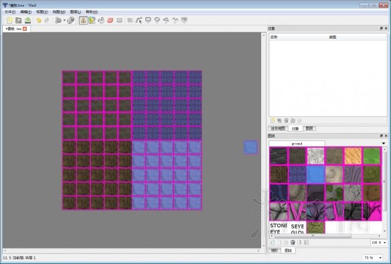Select the ground tileset tab

(297, 144)
